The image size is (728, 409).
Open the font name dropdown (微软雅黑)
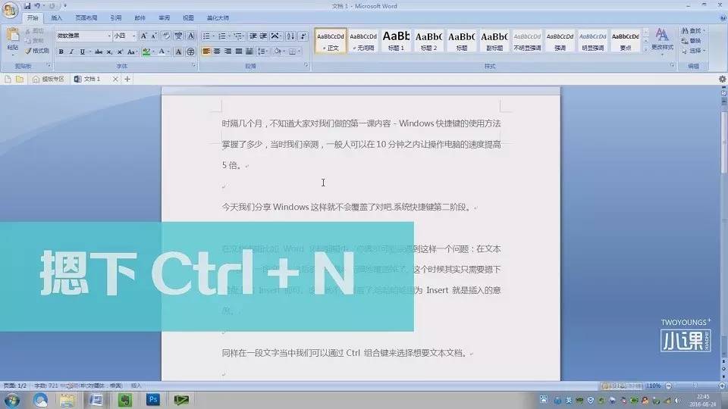point(109,36)
